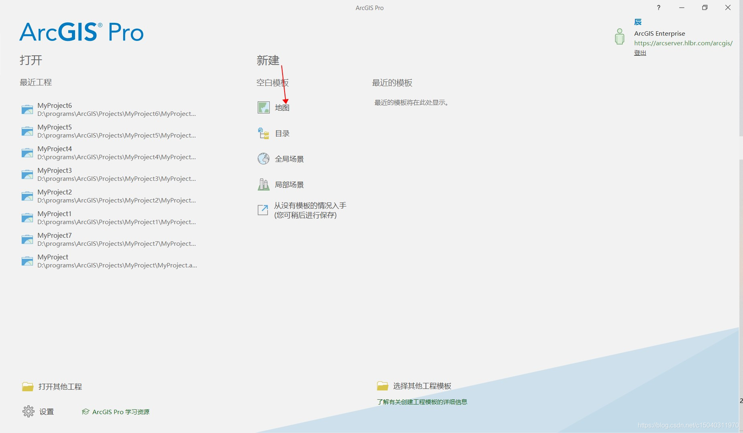Viewport: 743px width, 433px height.
Task: Click the ArcGIS Enterprise portal label
Action: pyautogui.click(x=660, y=33)
